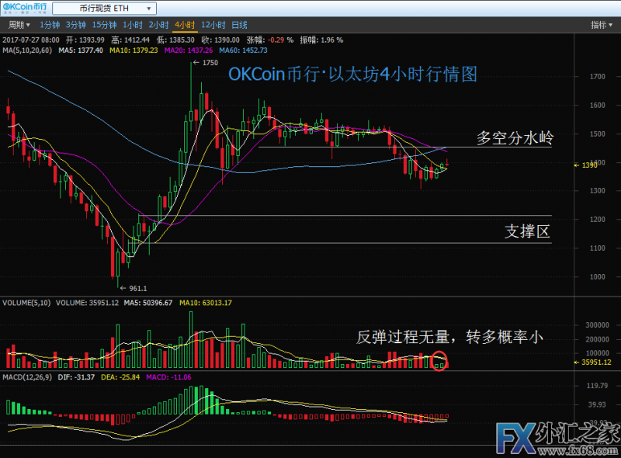Click the MA60: 1452.73 value
The height and width of the screenshot is (458, 621).
click(x=243, y=50)
